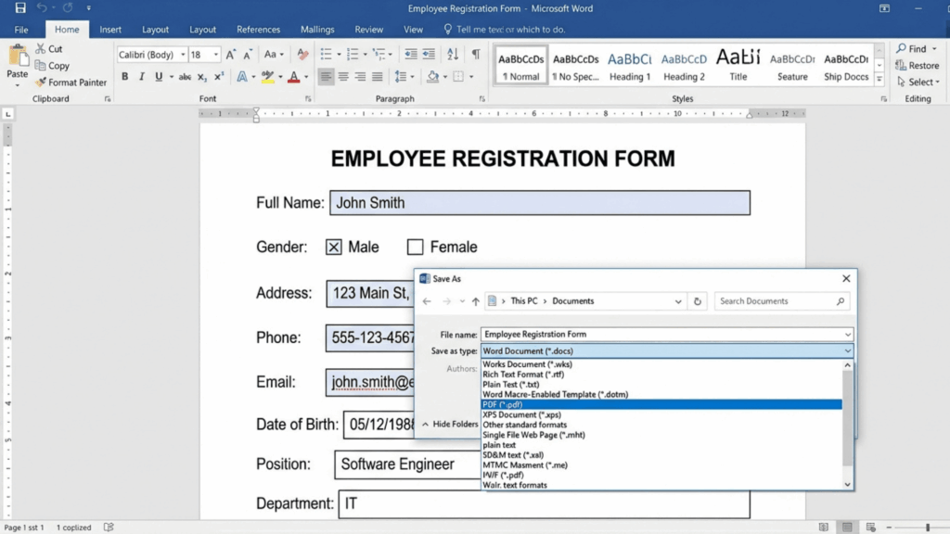The height and width of the screenshot is (534, 950).
Task: Check the Female checkbox on the form
Action: [415, 247]
